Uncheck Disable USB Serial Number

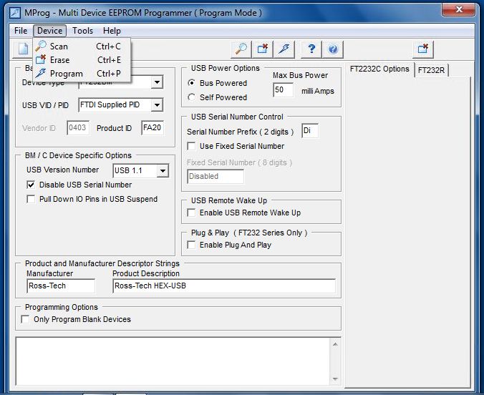click(x=31, y=185)
